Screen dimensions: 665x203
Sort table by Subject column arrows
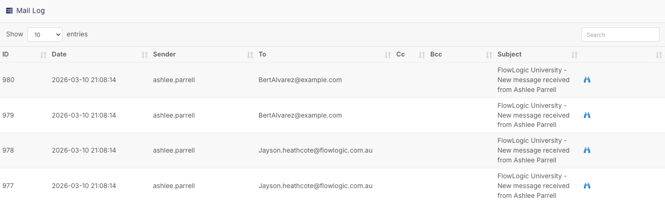[x=575, y=55]
